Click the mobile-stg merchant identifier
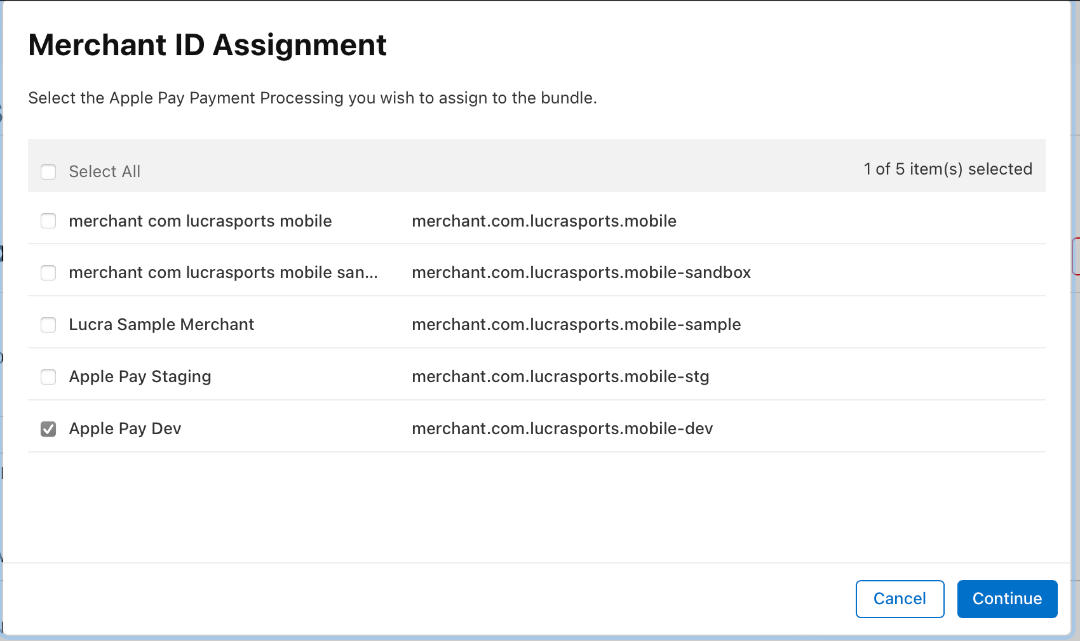 click(560, 377)
